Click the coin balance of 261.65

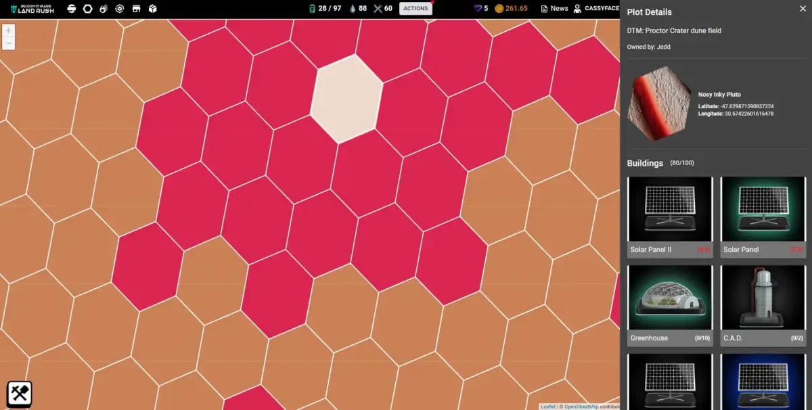(510, 9)
